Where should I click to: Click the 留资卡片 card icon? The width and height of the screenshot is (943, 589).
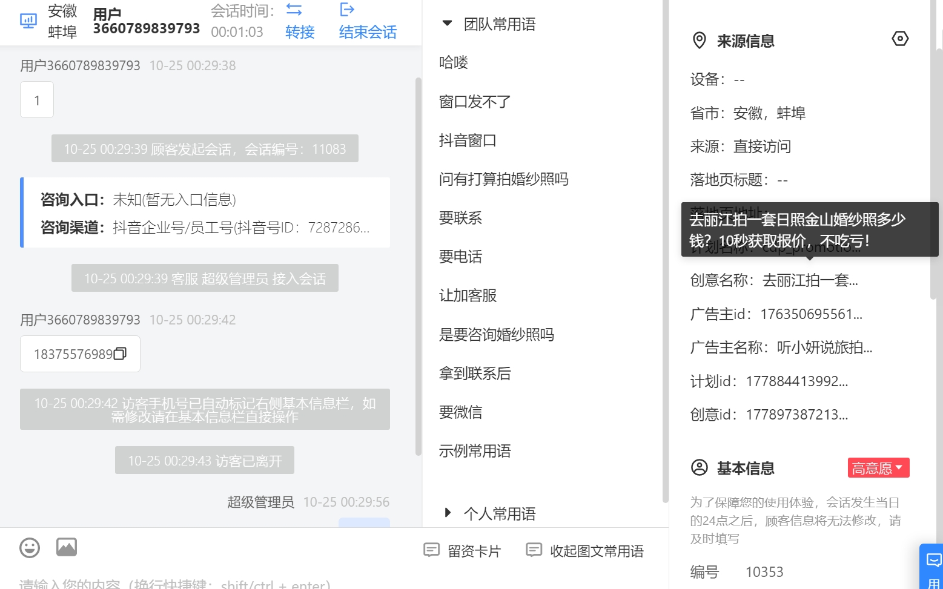431,550
